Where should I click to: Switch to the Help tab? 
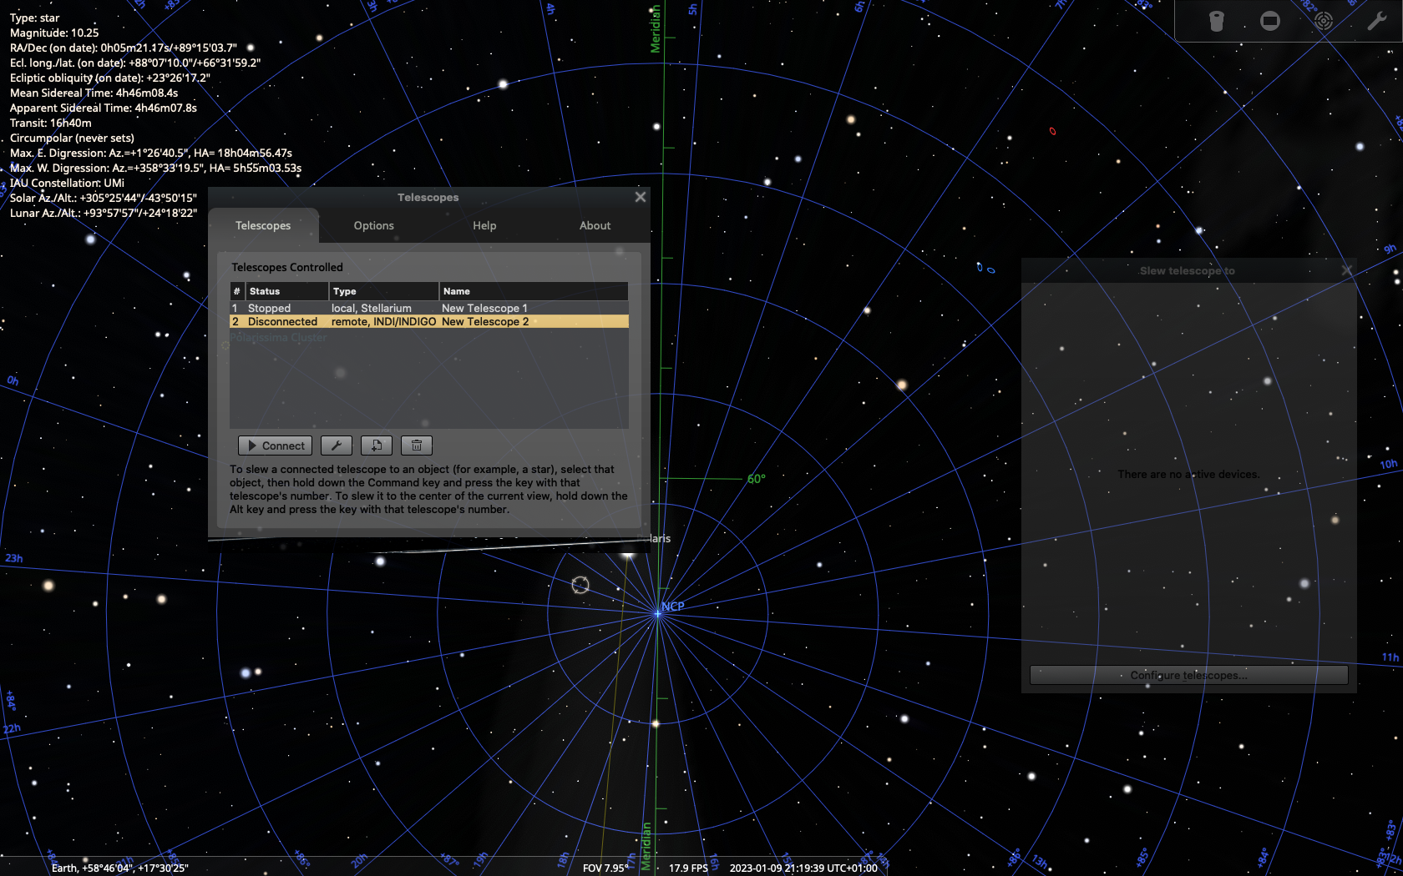[484, 225]
